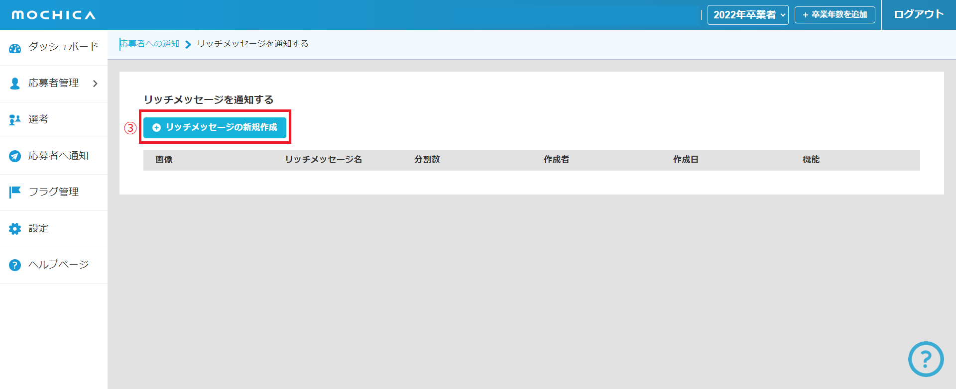Click the help page question icon
Image resolution: width=956 pixels, height=389 pixels.
pyautogui.click(x=15, y=265)
